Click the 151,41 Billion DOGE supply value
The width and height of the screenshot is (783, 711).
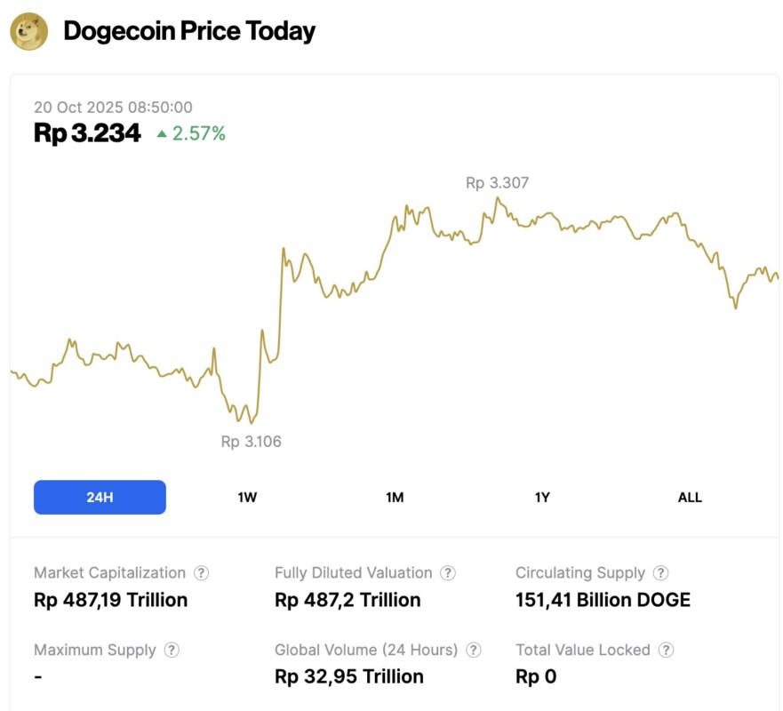click(x=603, y=600)
